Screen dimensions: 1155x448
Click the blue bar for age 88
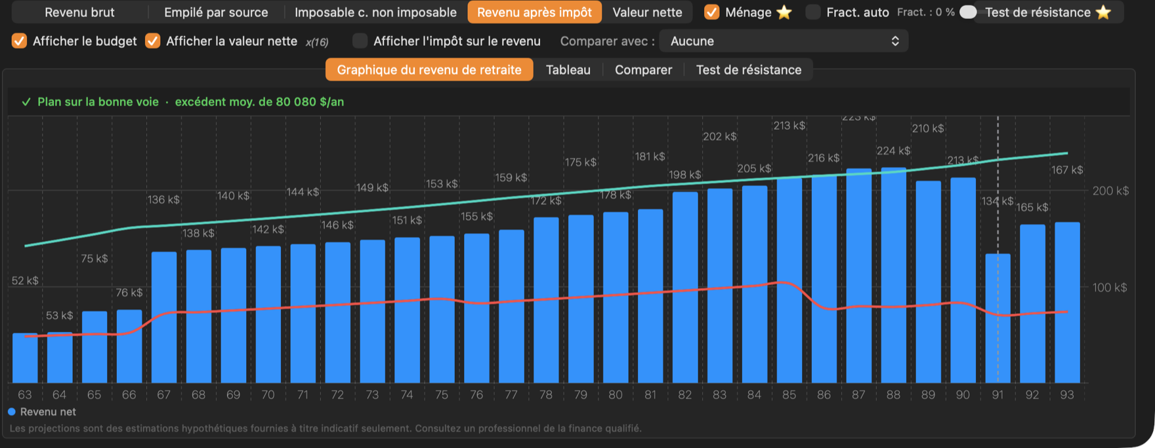tap(893, 275)
